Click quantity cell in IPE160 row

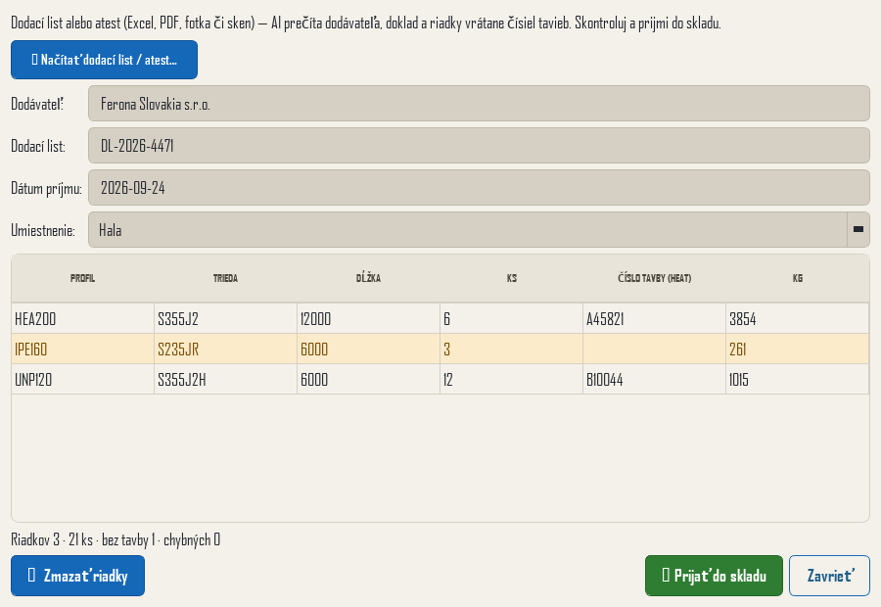tap(511, 349)
